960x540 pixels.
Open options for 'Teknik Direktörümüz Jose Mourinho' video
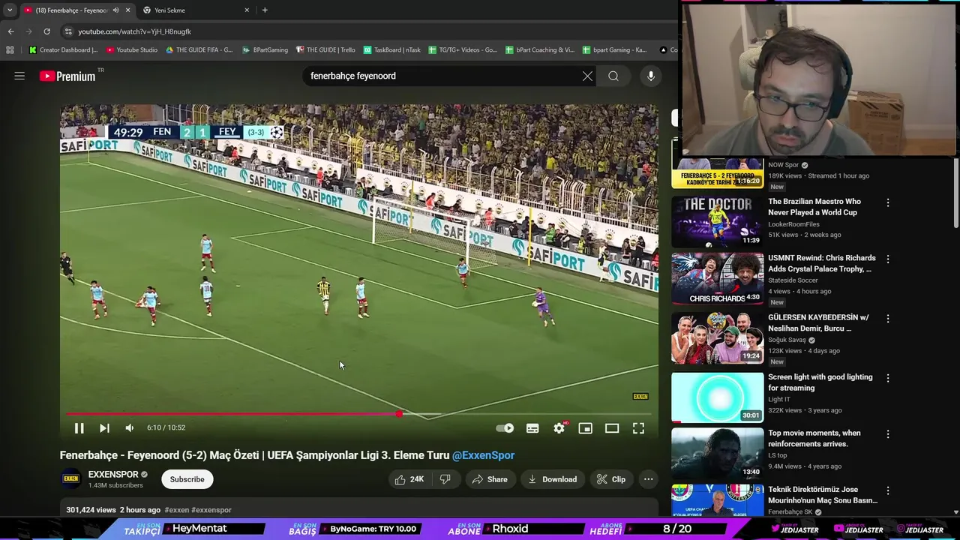pyautogui.click(x=888, y=490)
